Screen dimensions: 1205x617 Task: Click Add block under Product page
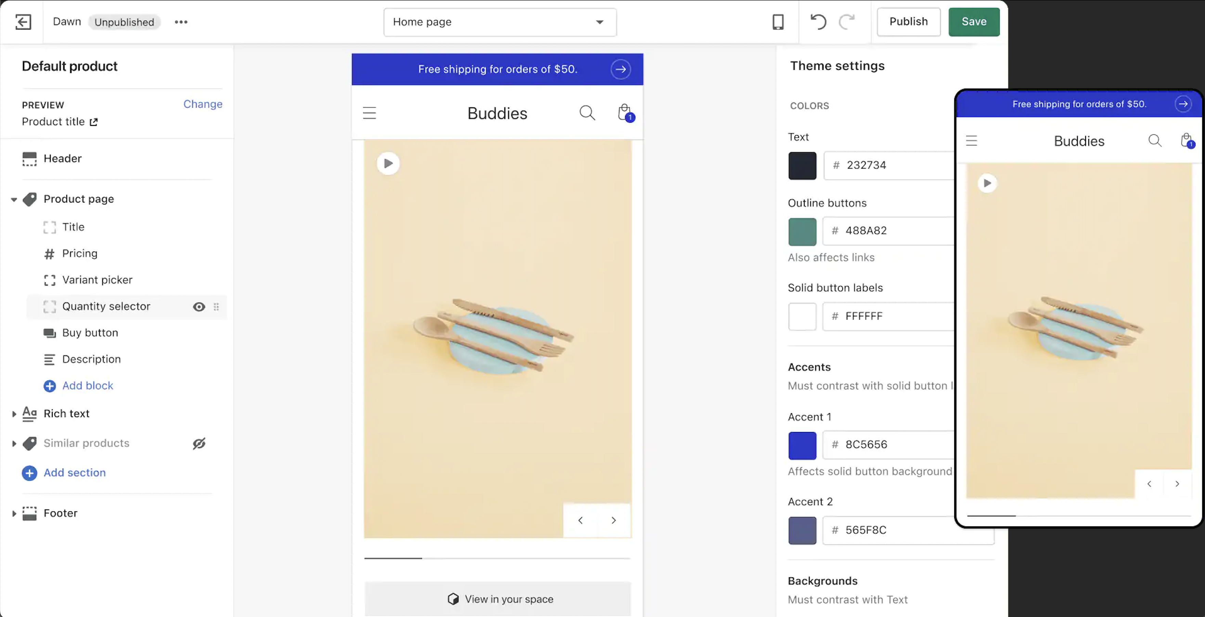[x=88, y=386]
